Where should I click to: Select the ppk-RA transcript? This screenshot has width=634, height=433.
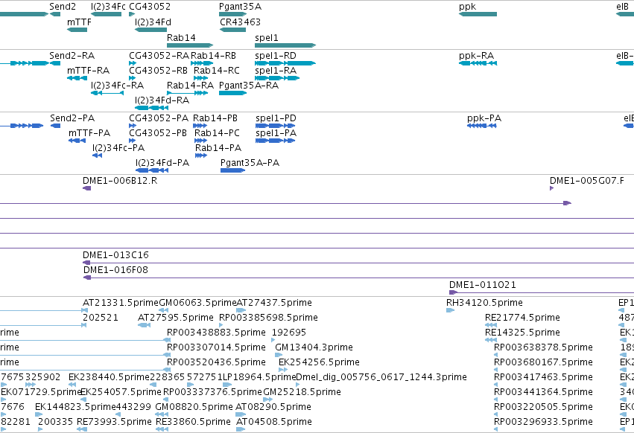pos(478,63)
